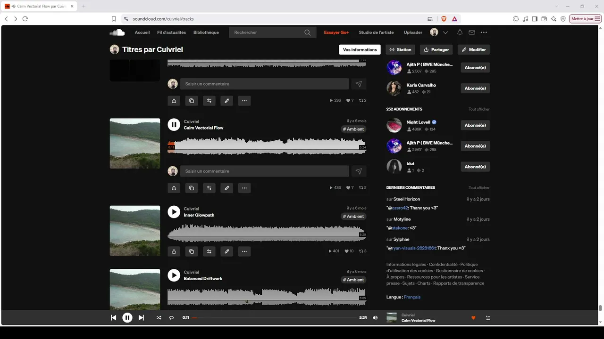Start the Station button
This screenshot has width=604, height=339.
401,49
